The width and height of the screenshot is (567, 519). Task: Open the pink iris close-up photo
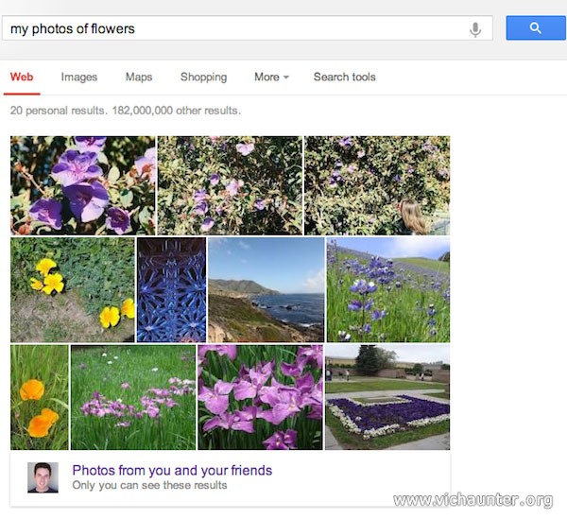261,397
